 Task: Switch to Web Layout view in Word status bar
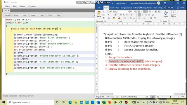(x=158, y=97)
